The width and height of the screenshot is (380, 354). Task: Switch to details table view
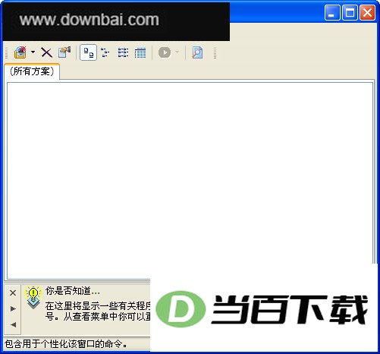coord(140,52)
